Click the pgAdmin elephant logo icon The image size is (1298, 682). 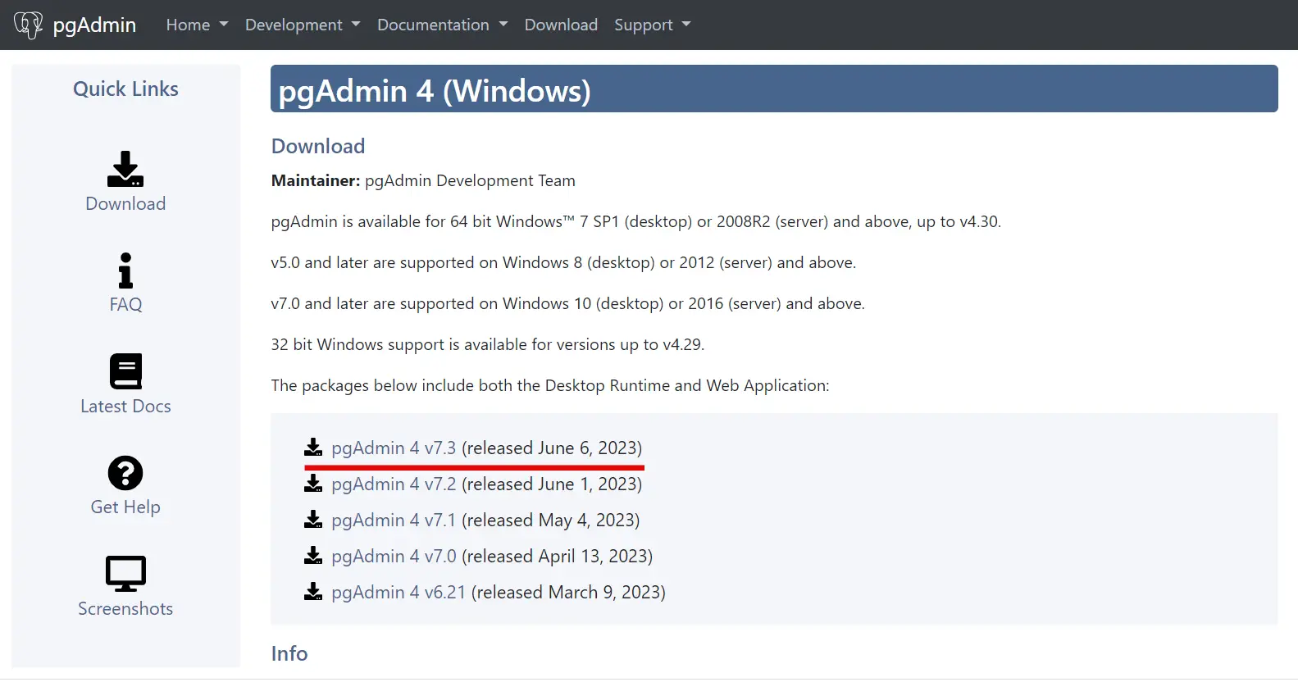point(29,25)
